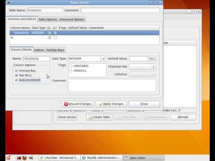This screenshot has height=161, width=215.
Task: Open the Indices tab
Action: tap(39, 50)
